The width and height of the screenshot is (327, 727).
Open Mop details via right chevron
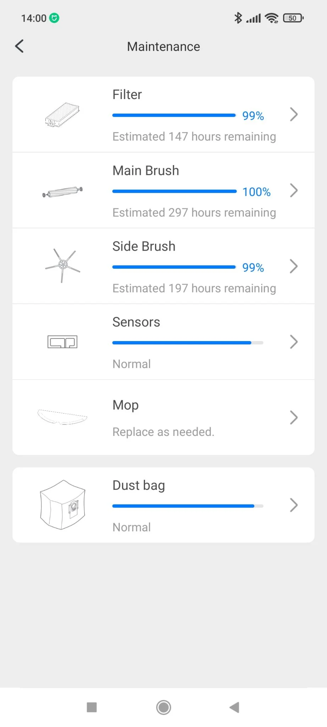[x=294, y=417]
